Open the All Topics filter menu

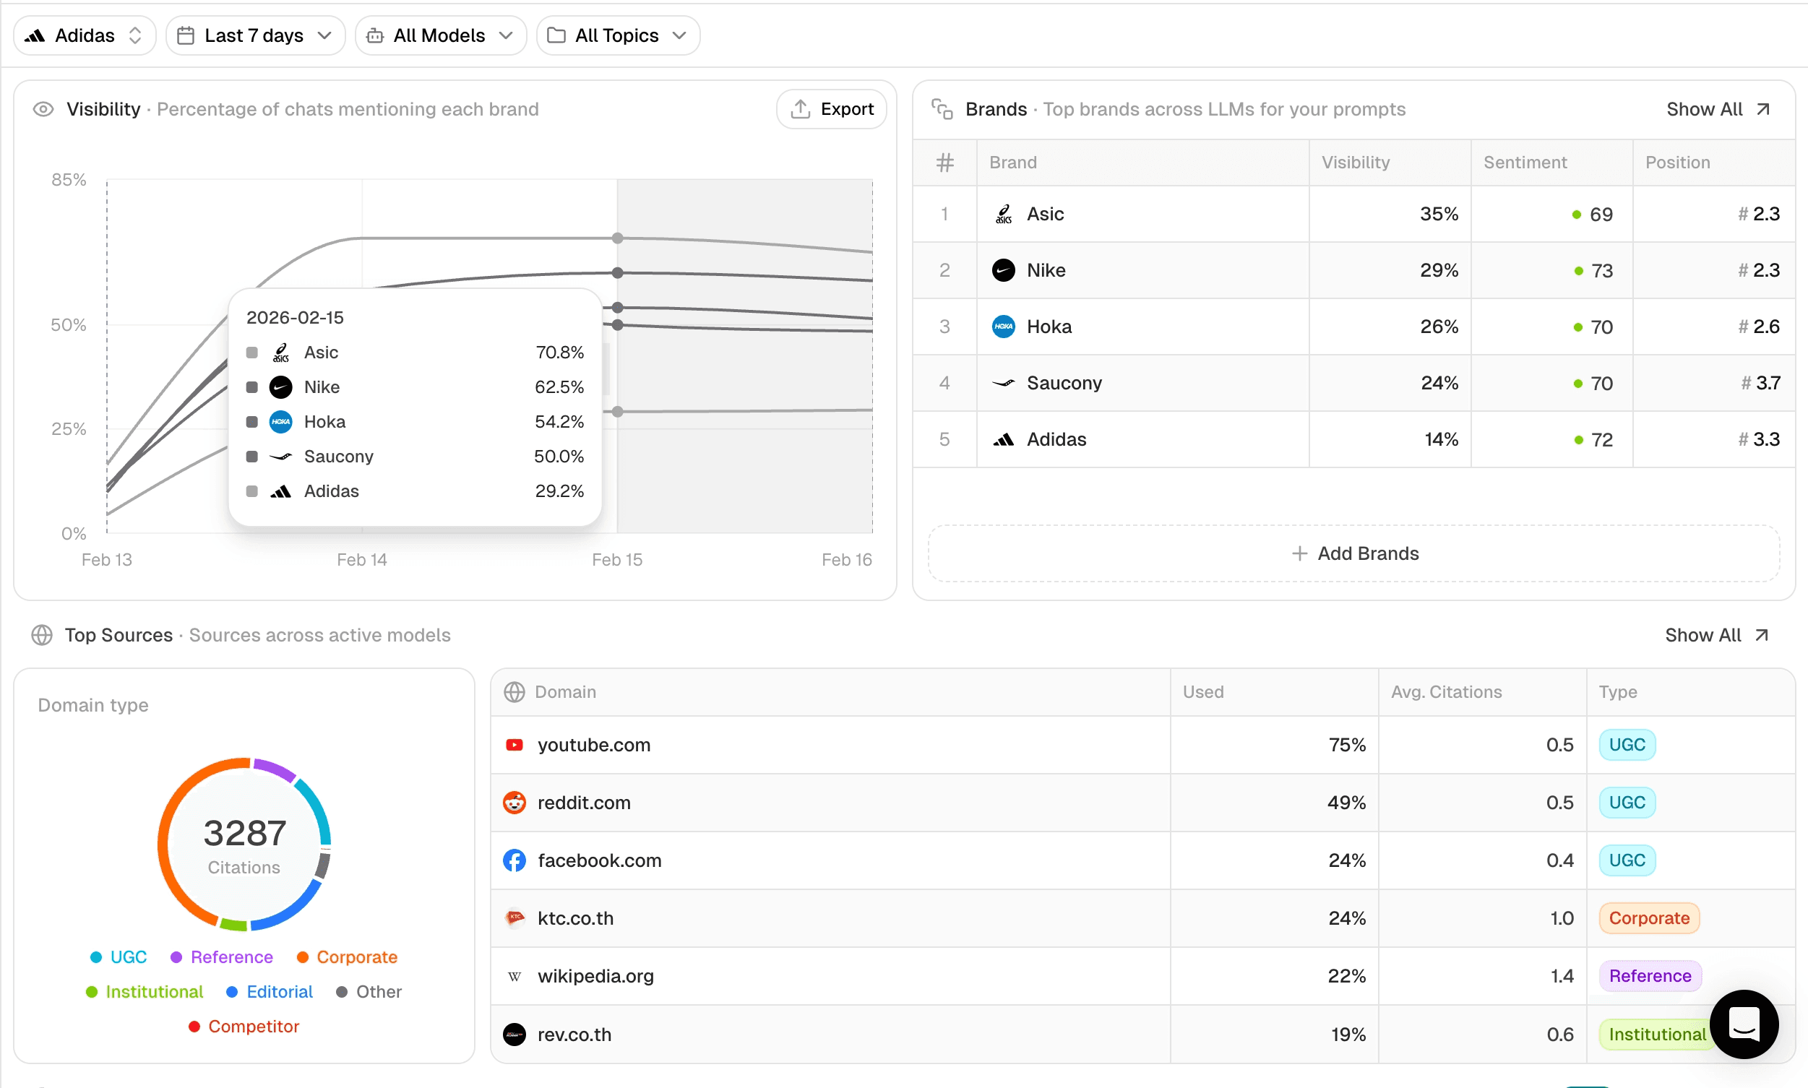[x=617, y=35]
